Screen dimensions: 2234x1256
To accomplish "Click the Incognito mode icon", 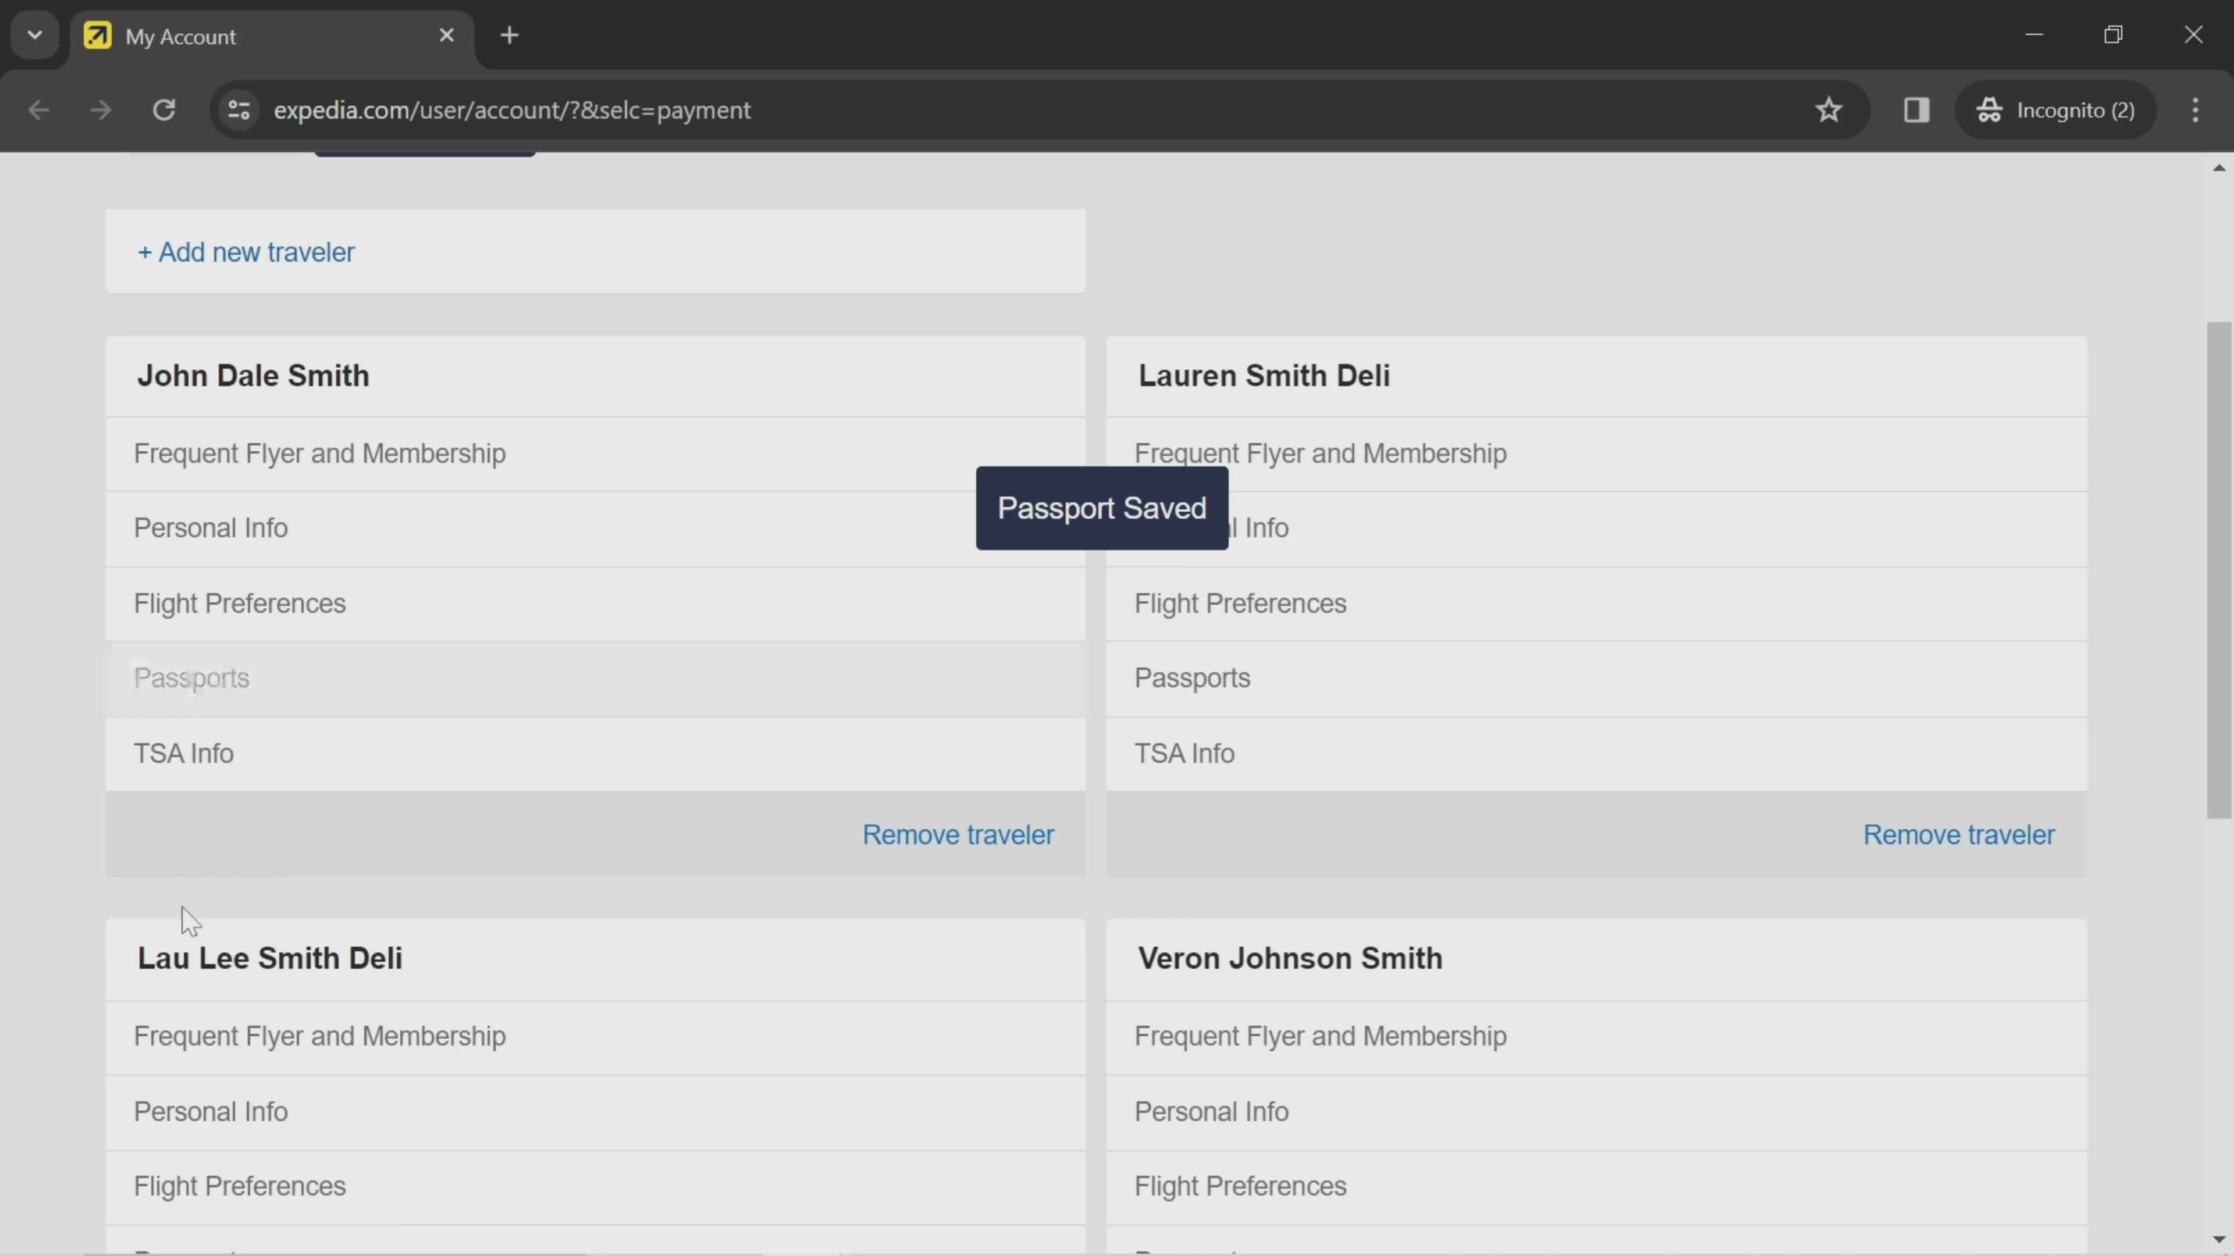I will tap(1996, 109).
